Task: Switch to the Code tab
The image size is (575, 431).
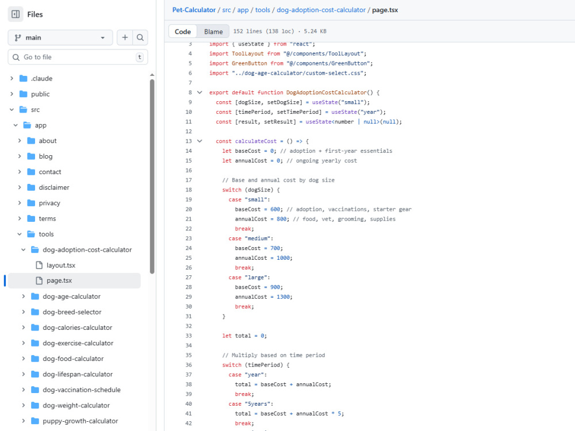Action: [x=183, y=32]
